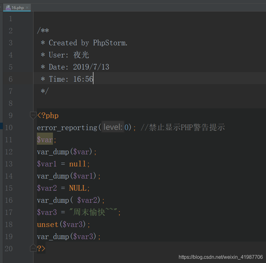Click the error_reporting function name
The height and width of the screenshot is (263, 266).
click(67, 128)
